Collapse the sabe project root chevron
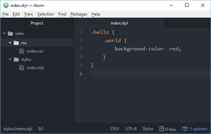Screen dimensions: 211x134 [4, 33]
